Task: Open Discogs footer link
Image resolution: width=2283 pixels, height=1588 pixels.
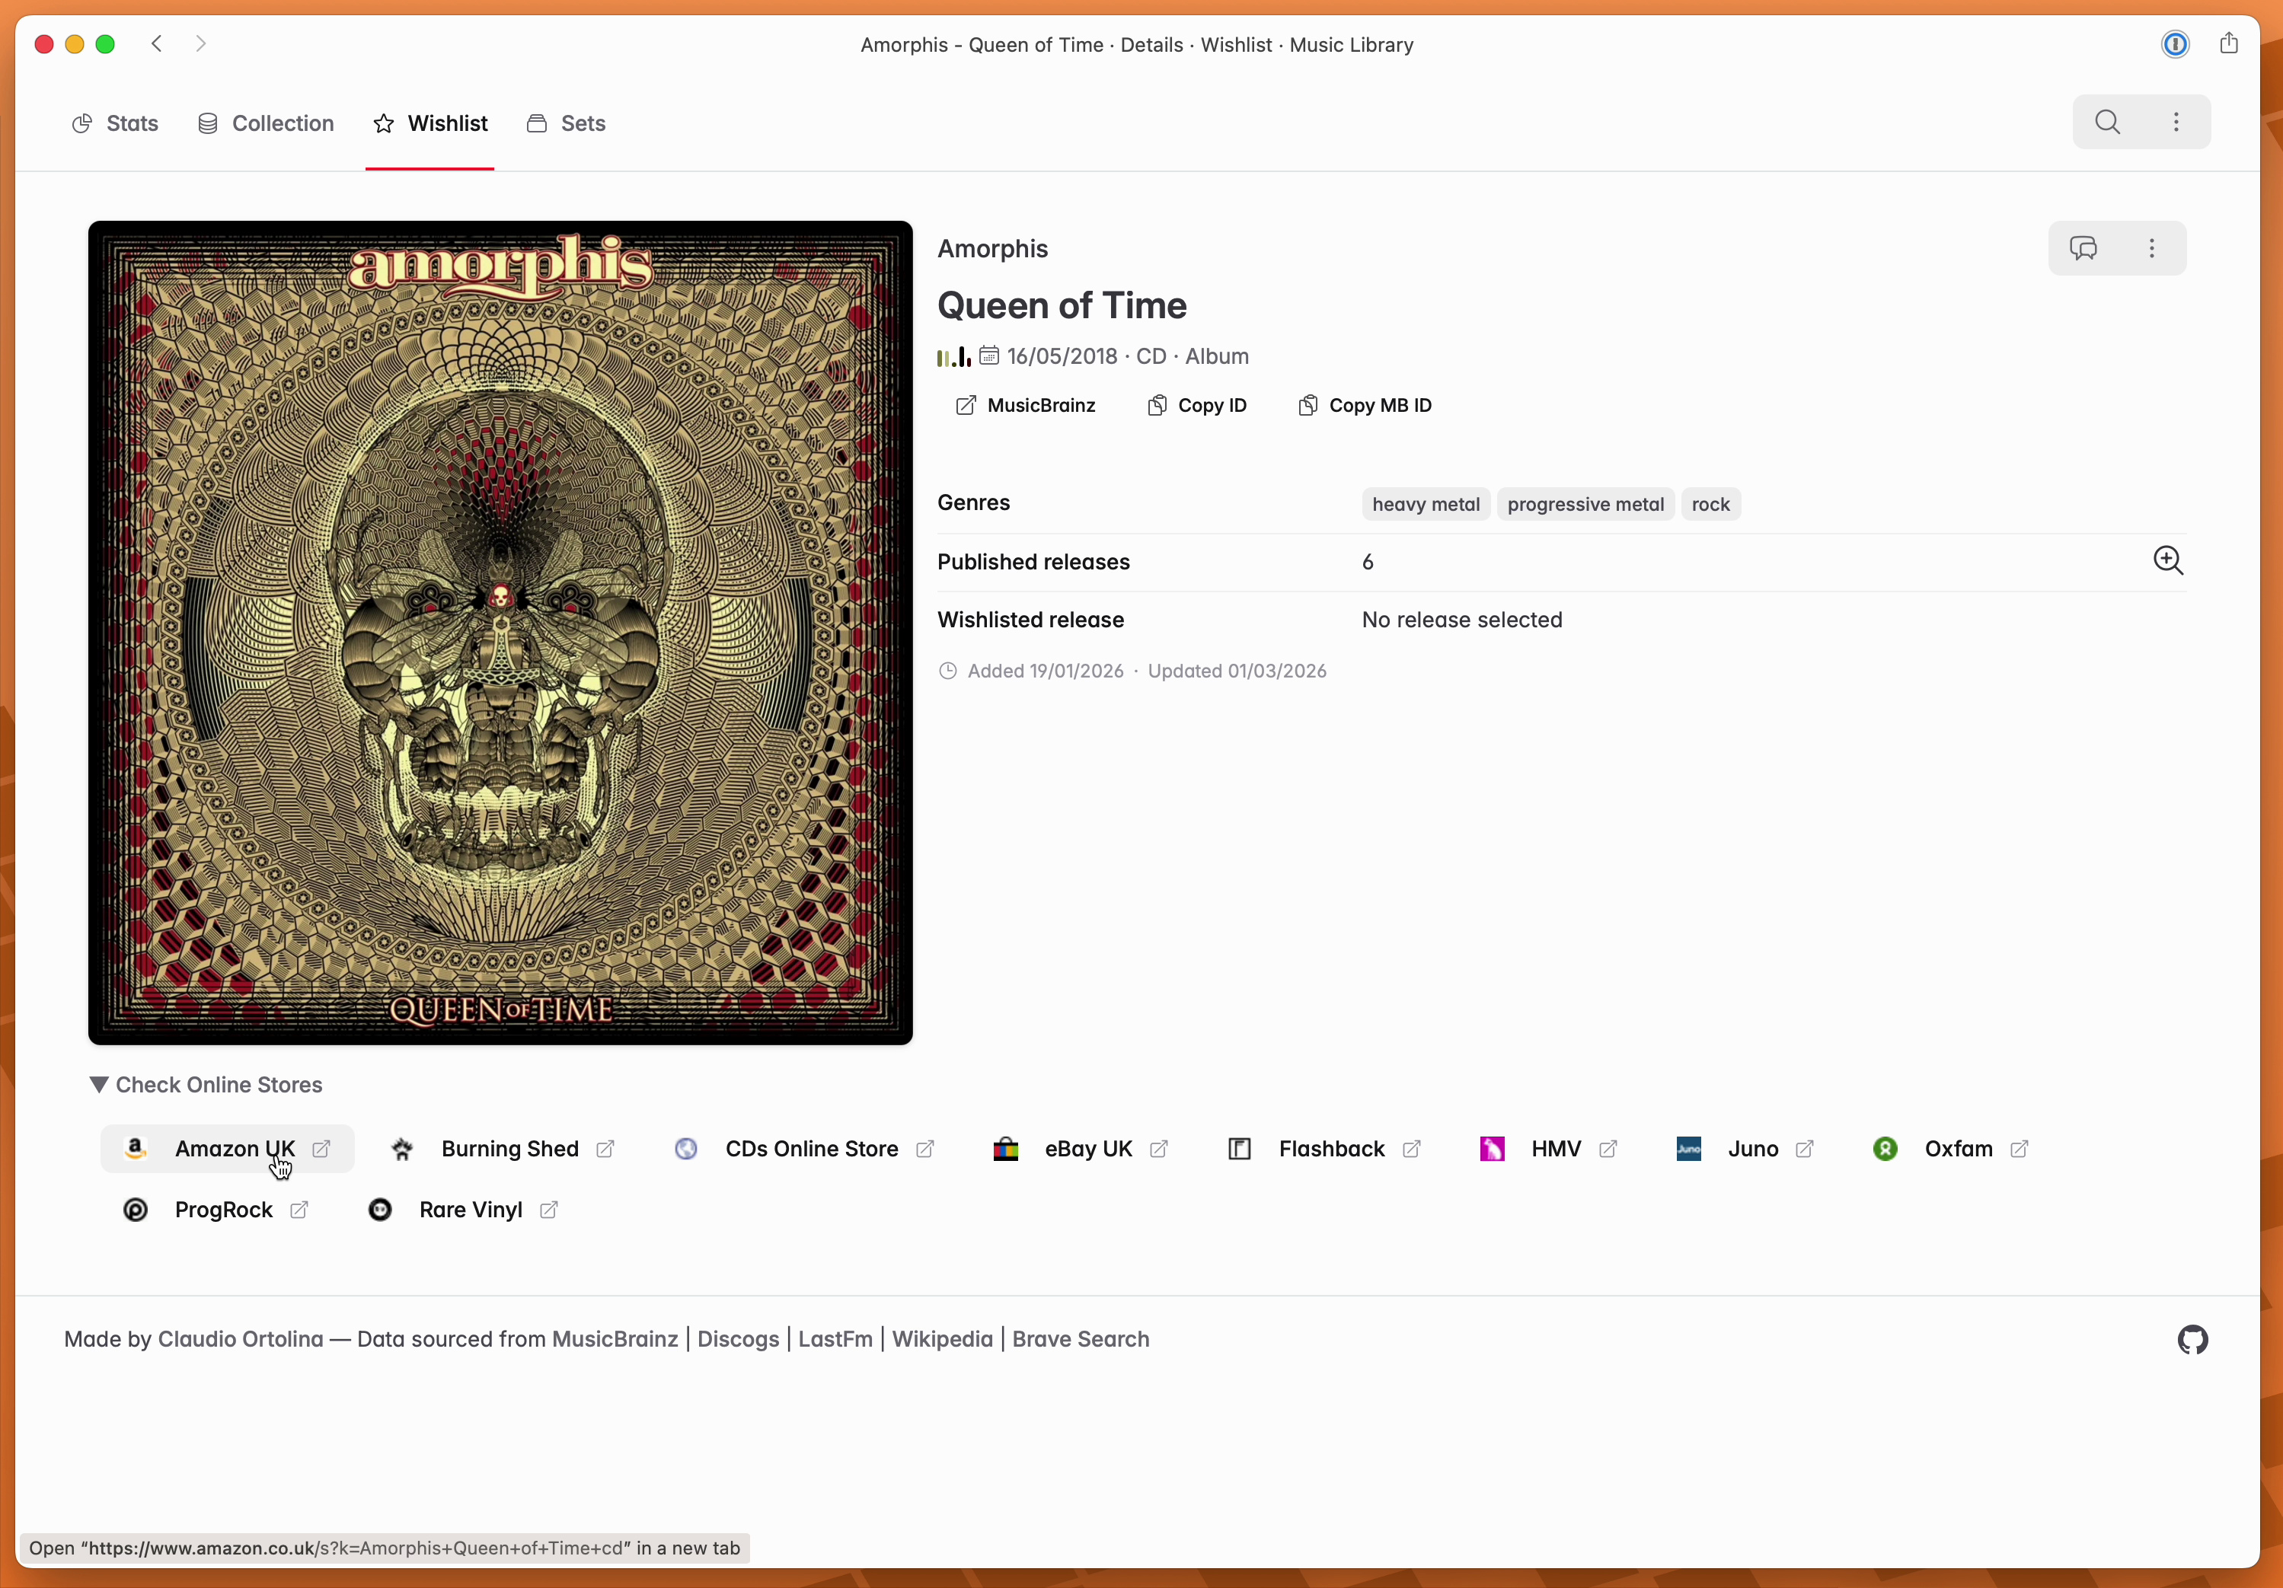Action: tap(738, 1338)
